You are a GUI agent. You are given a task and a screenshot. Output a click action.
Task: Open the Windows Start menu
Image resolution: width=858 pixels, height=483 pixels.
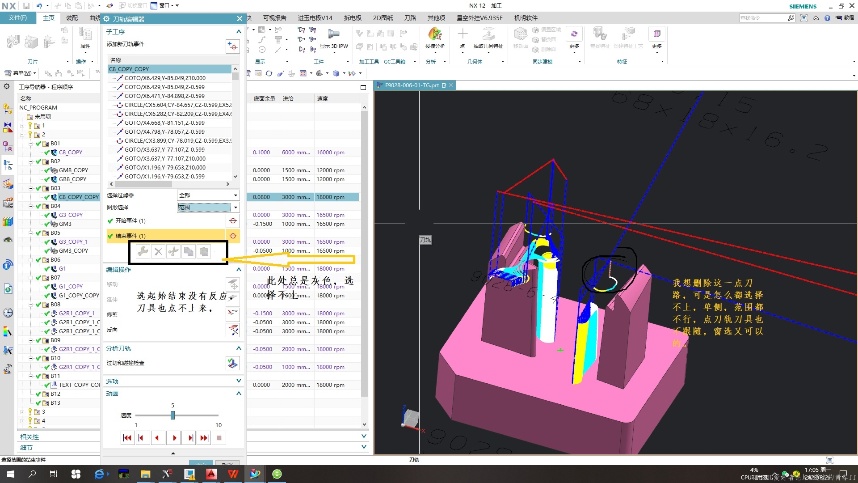[x=11, y=474]
